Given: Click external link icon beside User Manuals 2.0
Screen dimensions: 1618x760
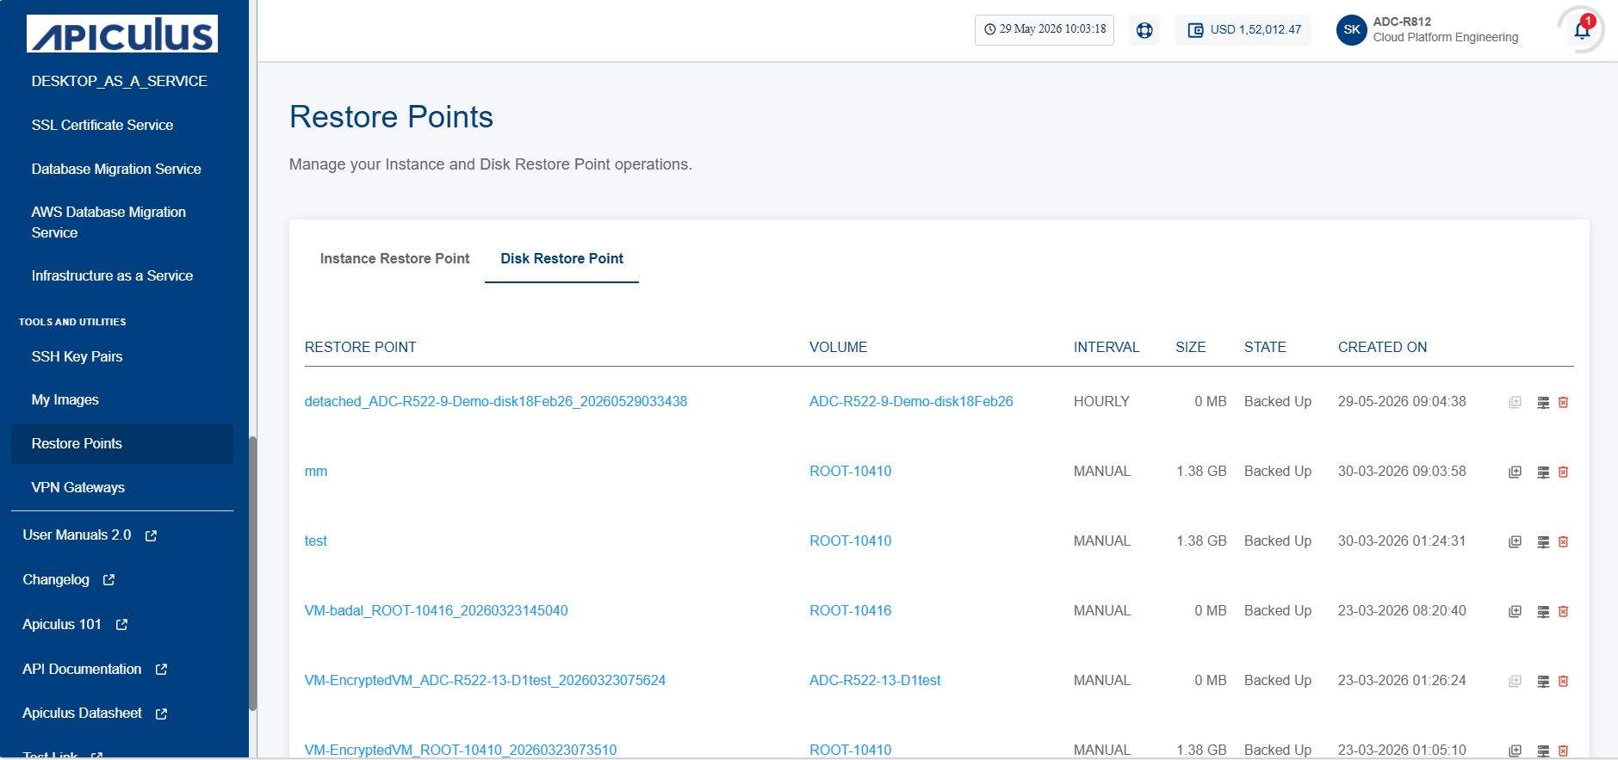Looking at the screenshot, I should coord(151,535).
